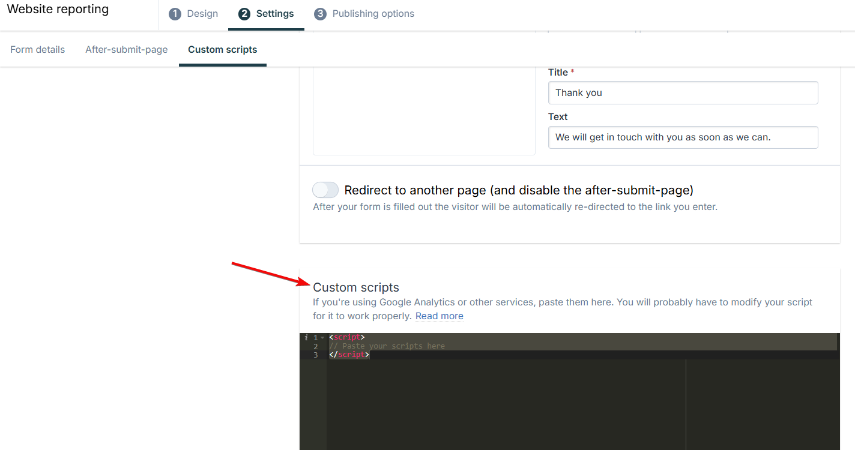Select the Custom scripts tab

(223, 50)
